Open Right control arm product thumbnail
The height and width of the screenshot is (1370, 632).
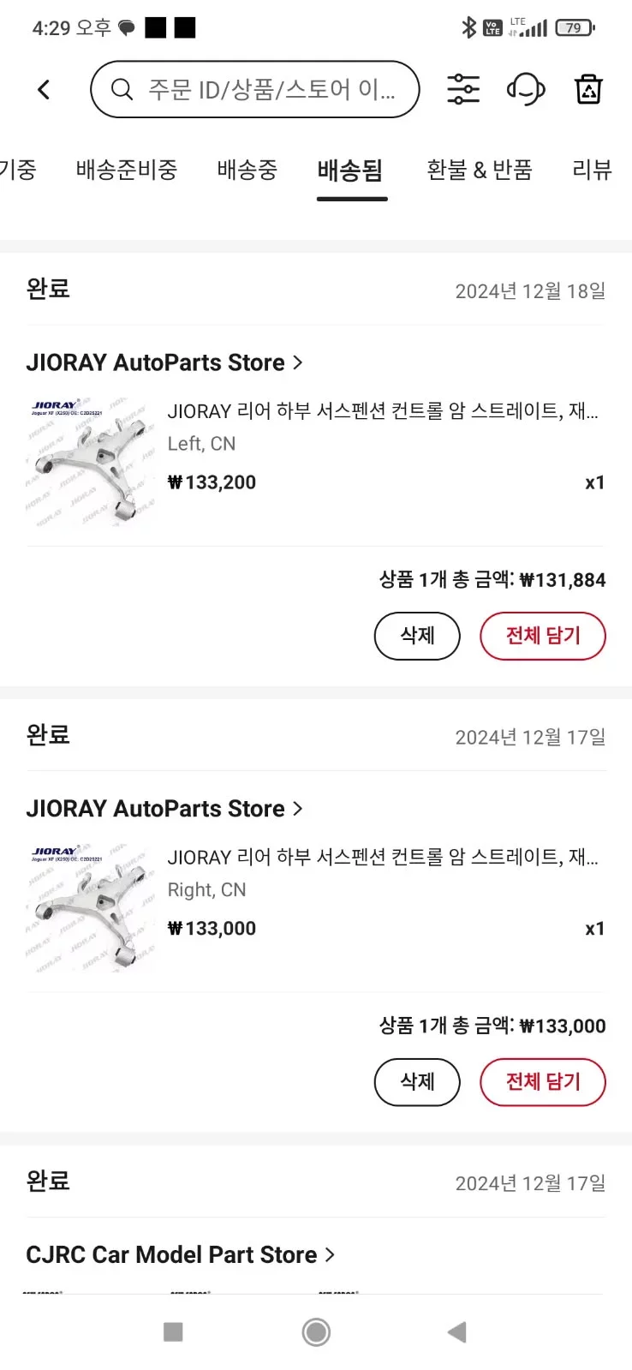coord(91,907)
